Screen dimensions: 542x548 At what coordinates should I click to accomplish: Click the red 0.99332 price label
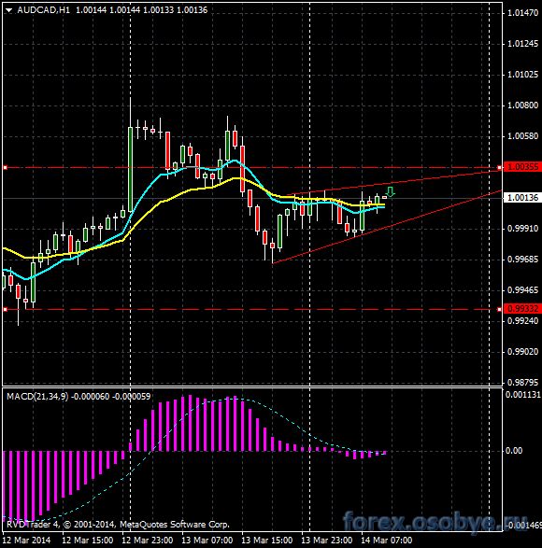[522, 309]
